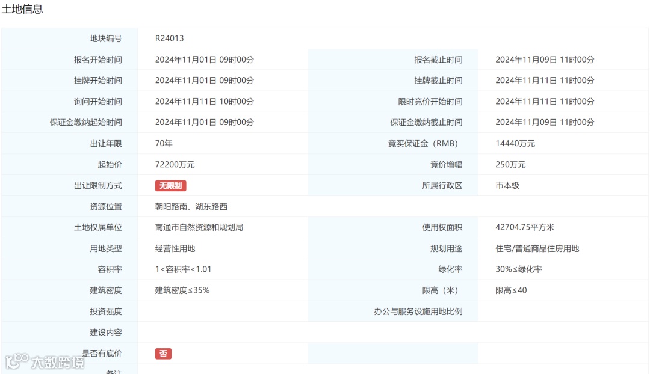Click the 市本级 district value
Screen dimensions: 650x374
(507, 186)
